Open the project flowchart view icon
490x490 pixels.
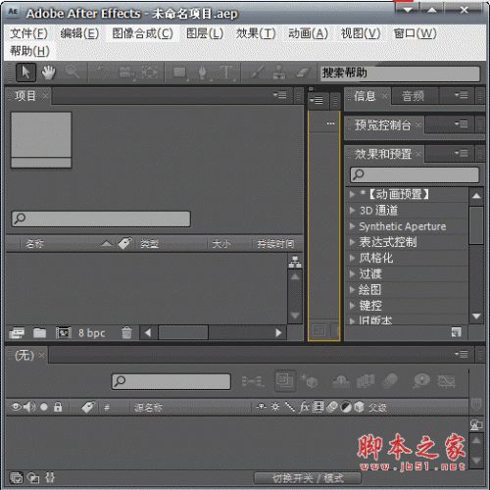(295, 262)
